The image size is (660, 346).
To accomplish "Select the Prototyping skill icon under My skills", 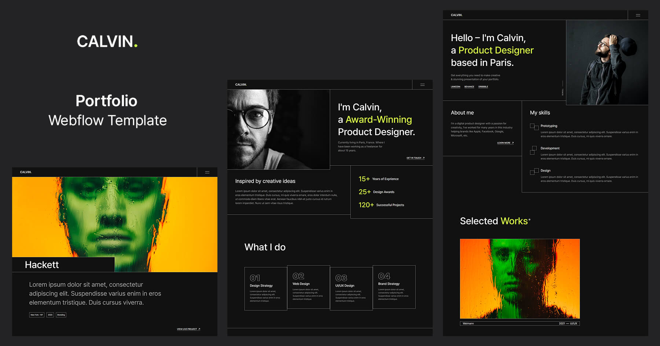I will tap(533, 126).
